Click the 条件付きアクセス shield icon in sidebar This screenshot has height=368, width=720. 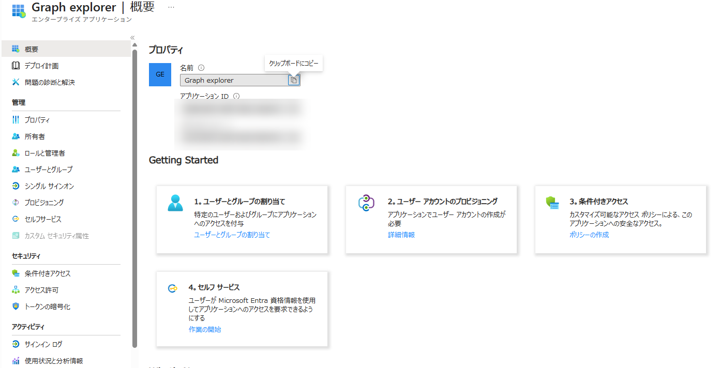(x=16, y=273)
